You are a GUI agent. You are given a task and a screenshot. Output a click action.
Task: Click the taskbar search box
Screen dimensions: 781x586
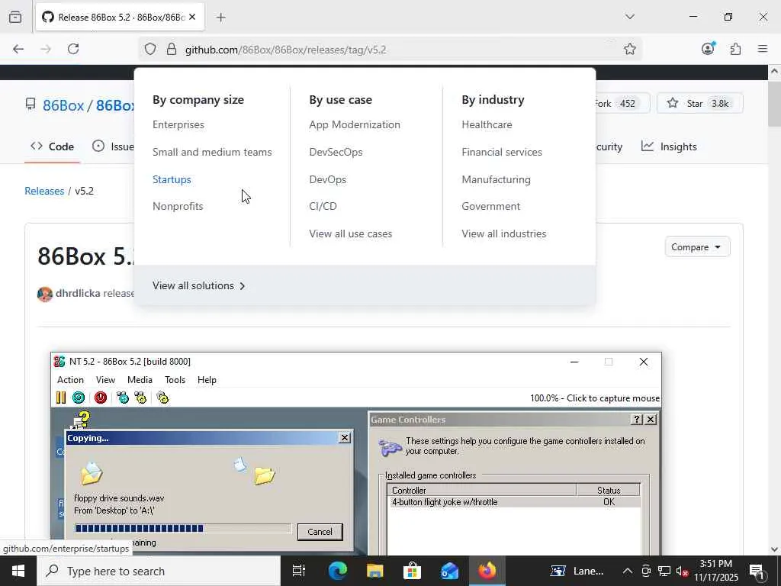(x=159, y=571)
